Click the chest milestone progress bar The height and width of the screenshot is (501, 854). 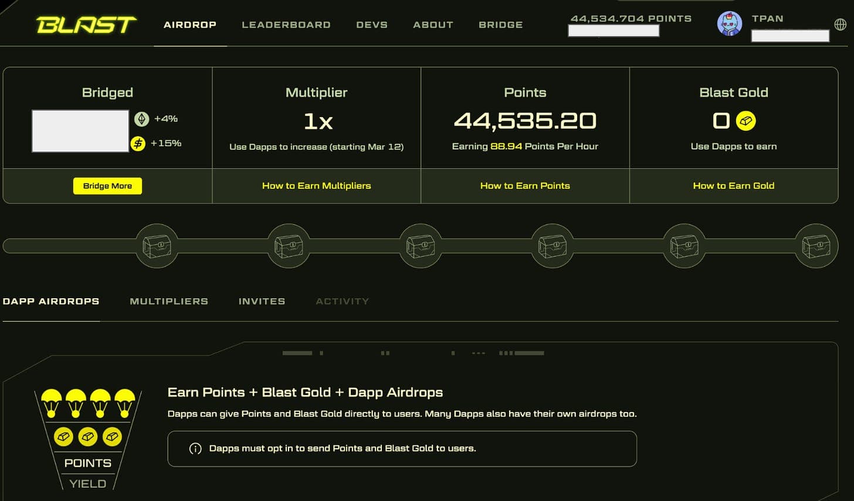420,246
